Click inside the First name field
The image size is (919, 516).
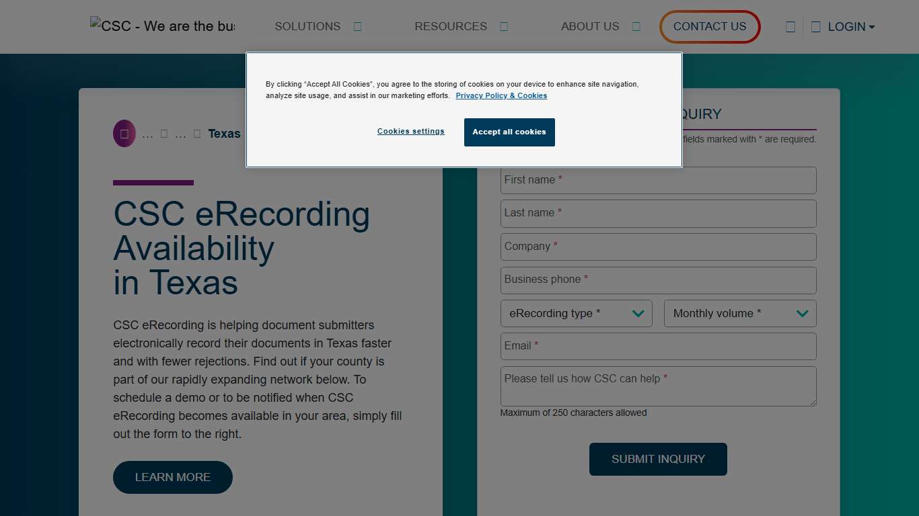point(658,180)
